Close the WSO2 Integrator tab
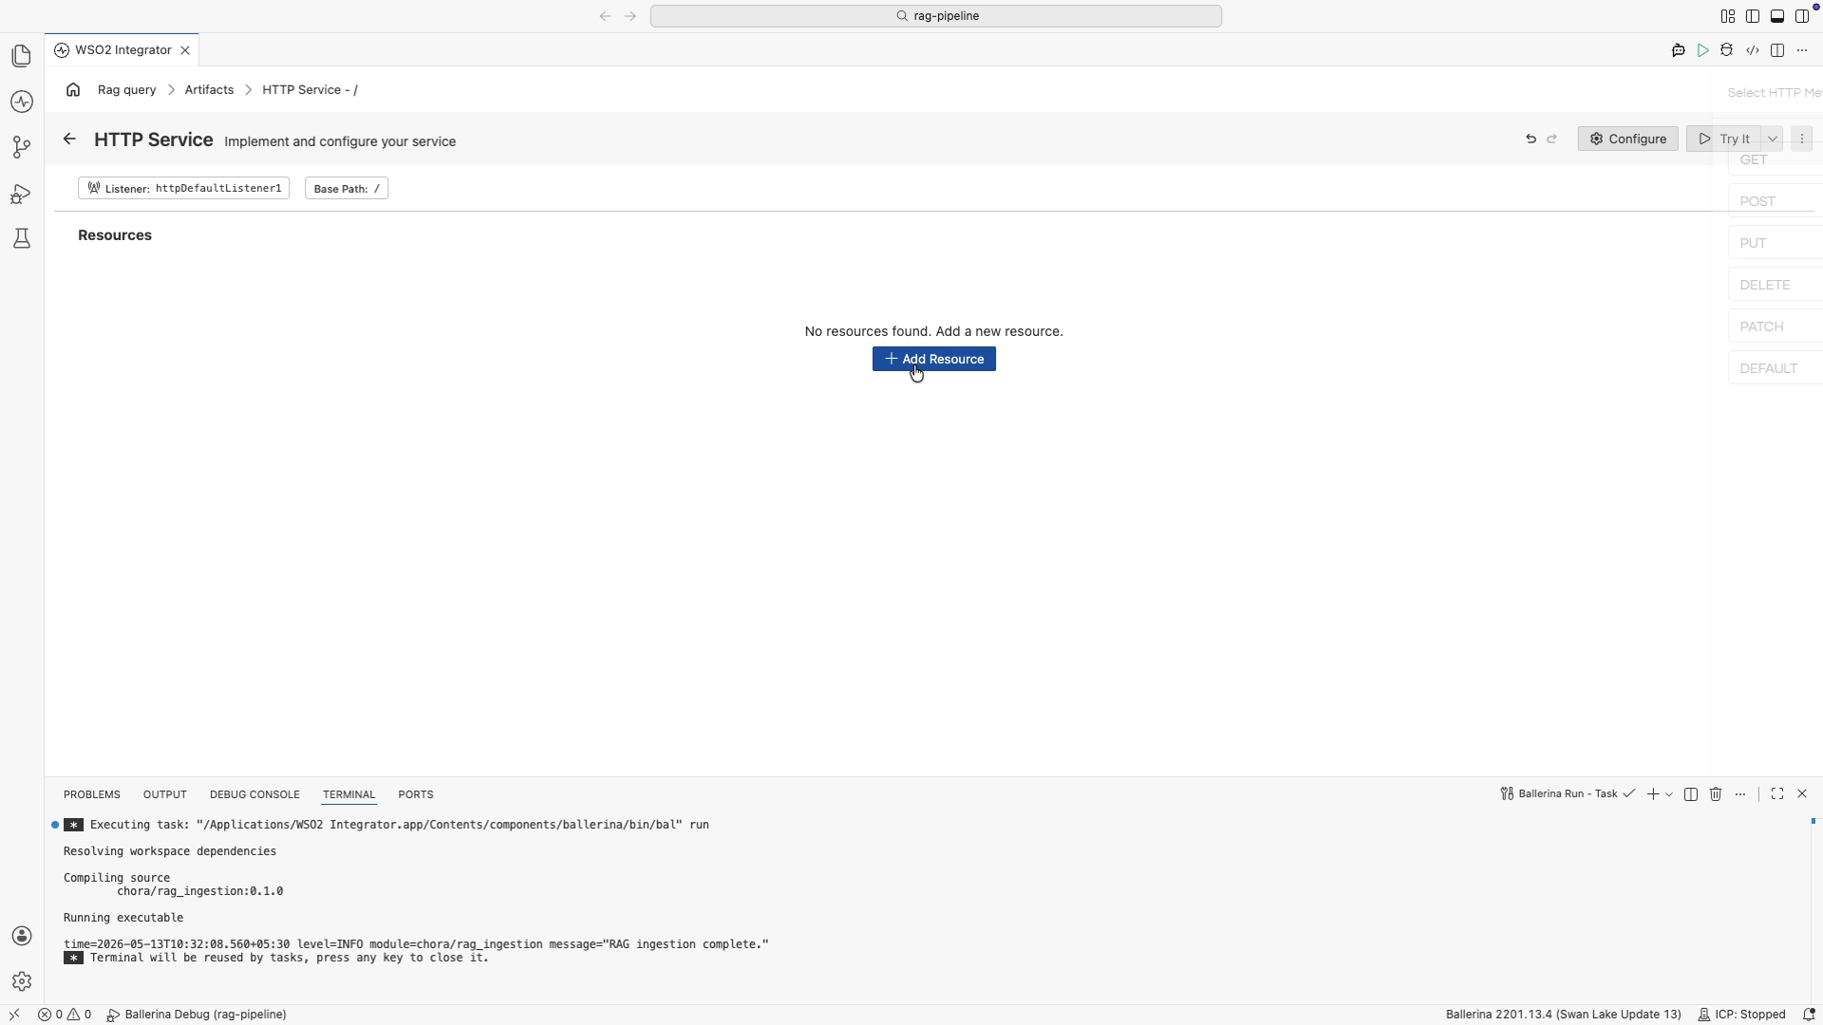The width and height of the screenshot is (1823, 1025). point(185,50)
